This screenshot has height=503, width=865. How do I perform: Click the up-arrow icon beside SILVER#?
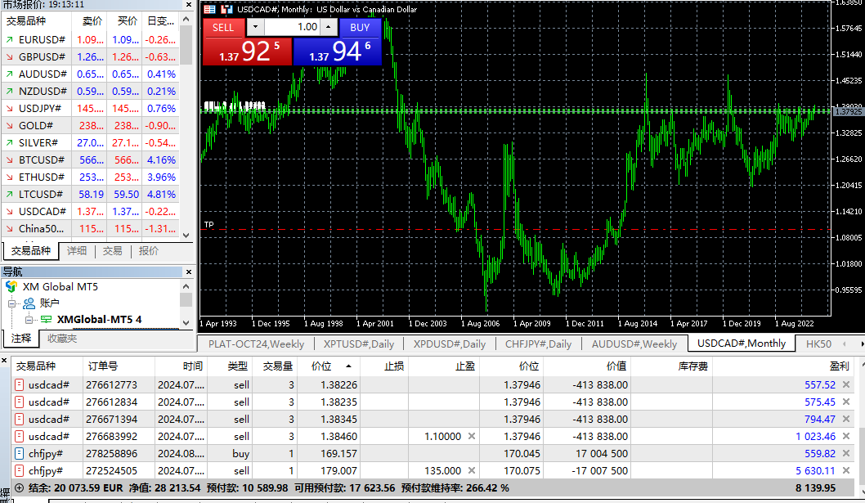pos(9,142)
